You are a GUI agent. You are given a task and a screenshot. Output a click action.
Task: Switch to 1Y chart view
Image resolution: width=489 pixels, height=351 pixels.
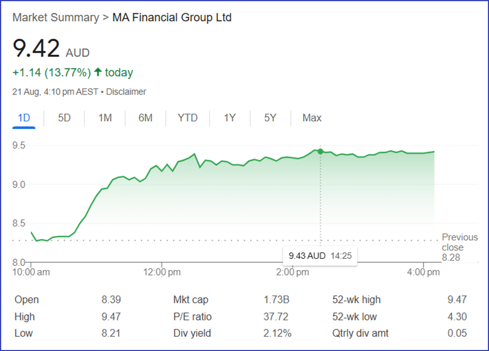pos(230,118)
